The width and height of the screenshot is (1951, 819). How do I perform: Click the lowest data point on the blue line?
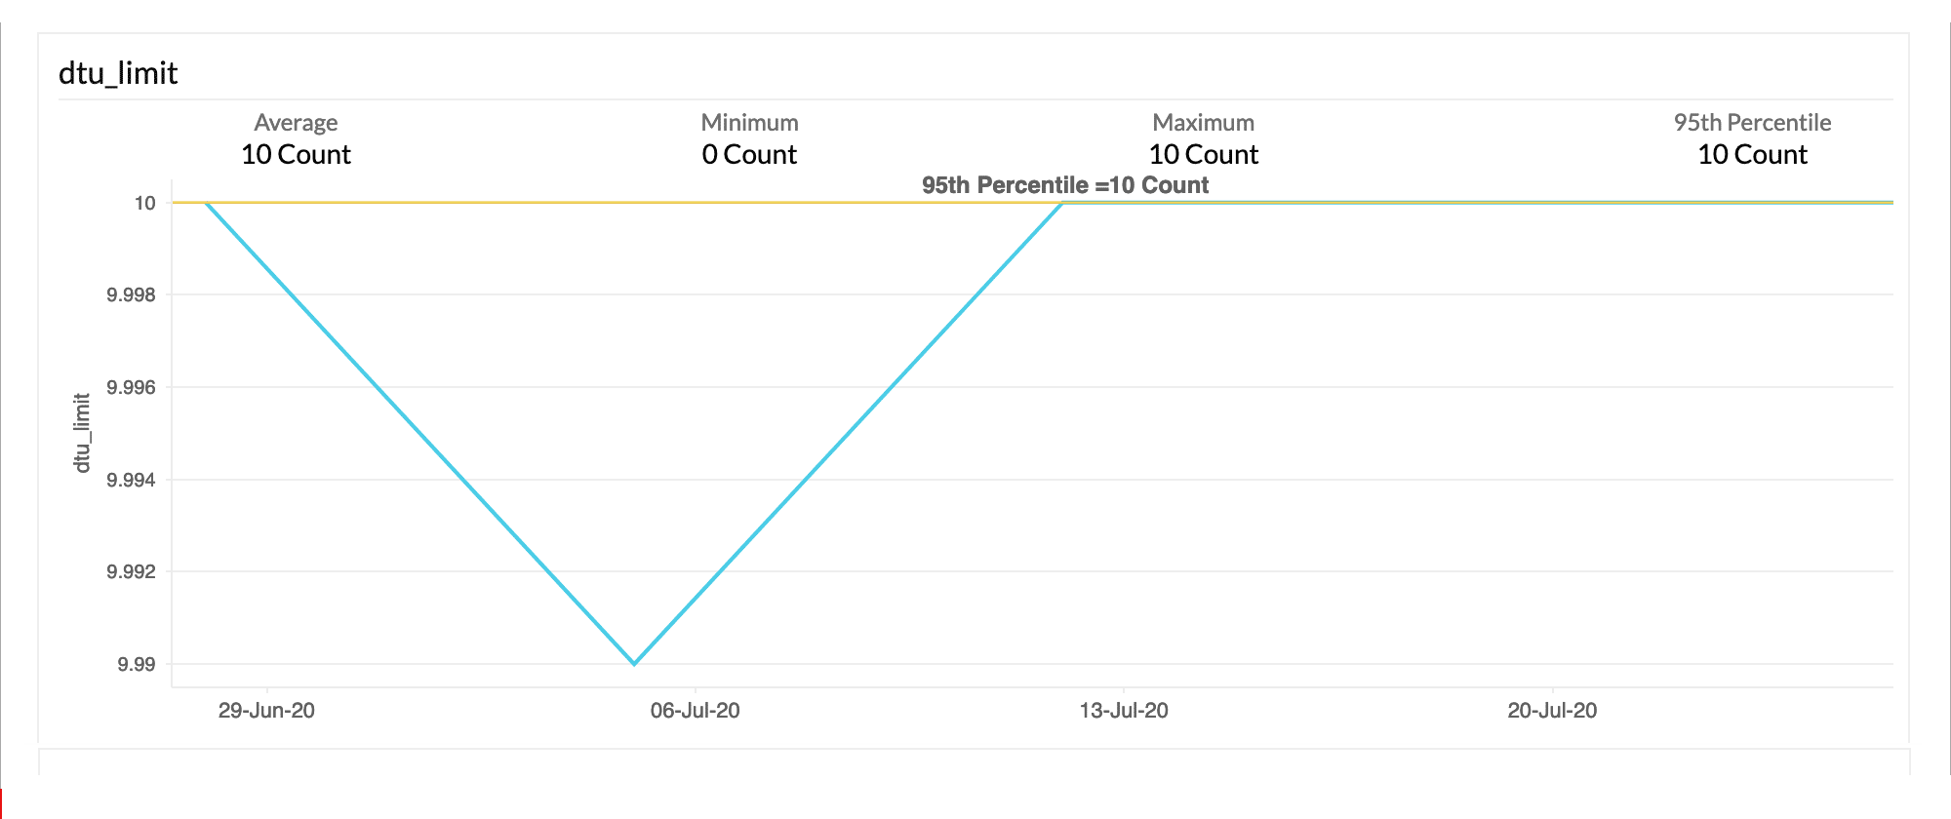pyautogui.click(x=635, y=664)
